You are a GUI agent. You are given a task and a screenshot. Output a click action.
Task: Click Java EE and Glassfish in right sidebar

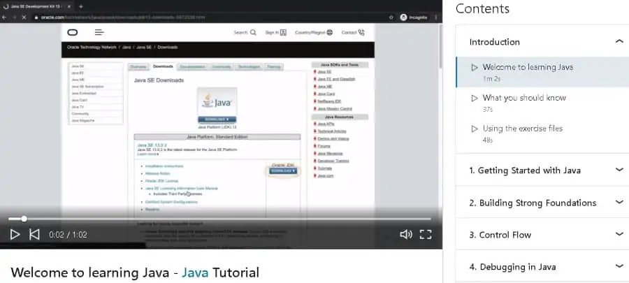[x=336, y=79]
